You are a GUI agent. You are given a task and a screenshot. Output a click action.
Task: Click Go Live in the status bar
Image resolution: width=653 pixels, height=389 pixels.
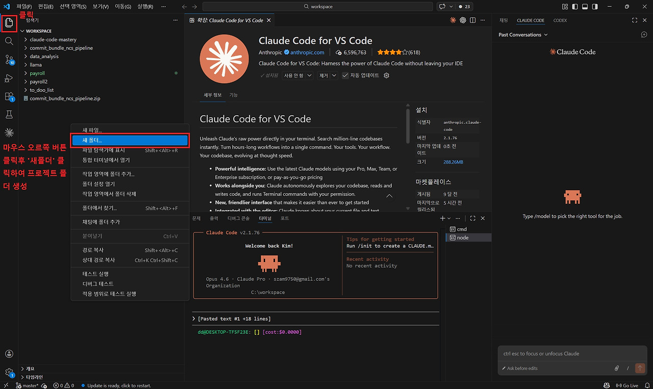[x=627, y=385]
